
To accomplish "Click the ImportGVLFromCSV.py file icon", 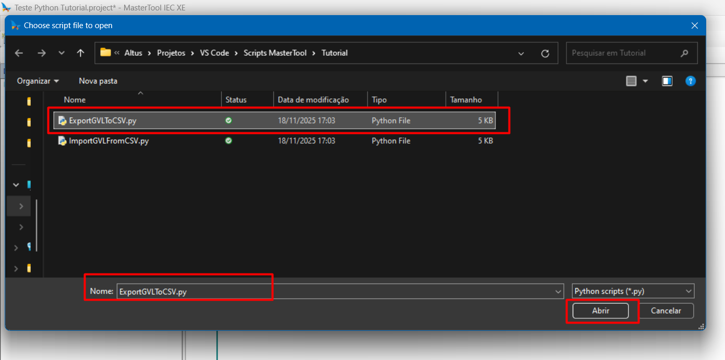I will point(63,141).
